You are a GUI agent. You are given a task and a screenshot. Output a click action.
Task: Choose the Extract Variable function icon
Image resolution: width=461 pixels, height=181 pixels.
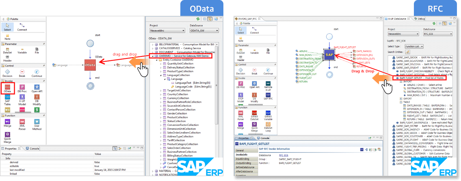[268, 114]
